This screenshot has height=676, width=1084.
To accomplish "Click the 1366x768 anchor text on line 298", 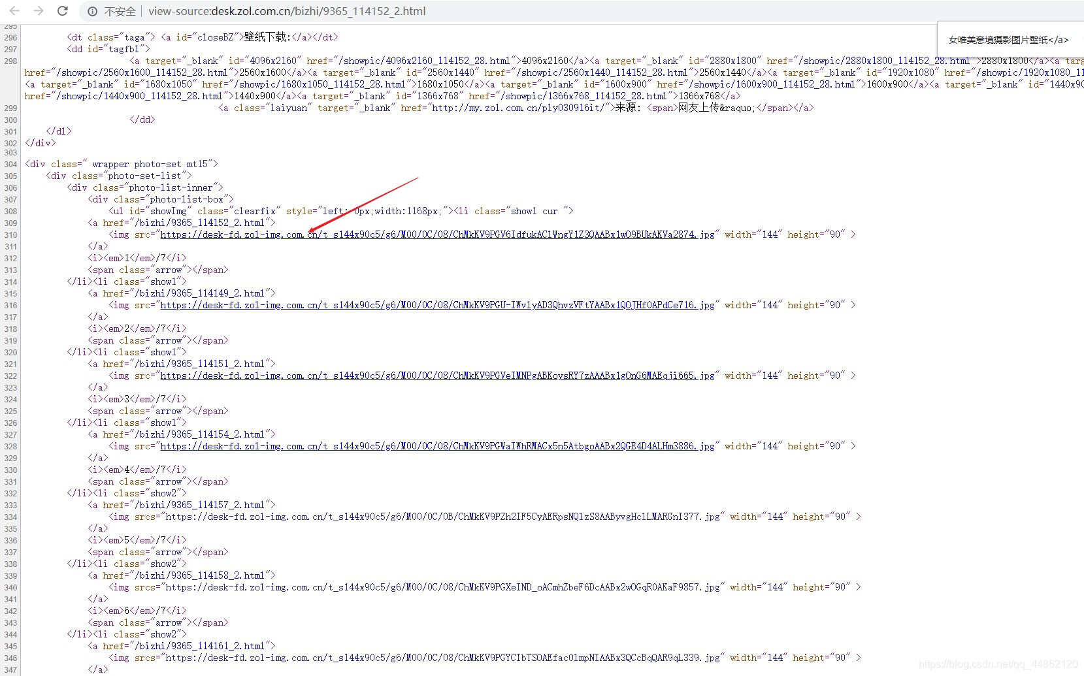I will click(x=699, y=96).
